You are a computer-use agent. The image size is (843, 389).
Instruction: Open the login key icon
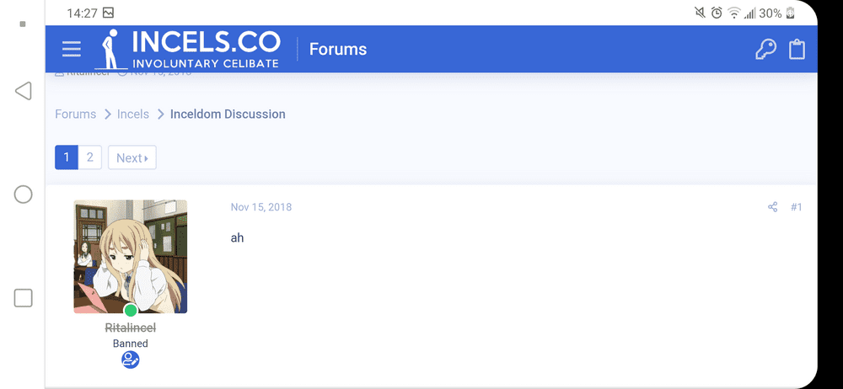click(765, 50)
